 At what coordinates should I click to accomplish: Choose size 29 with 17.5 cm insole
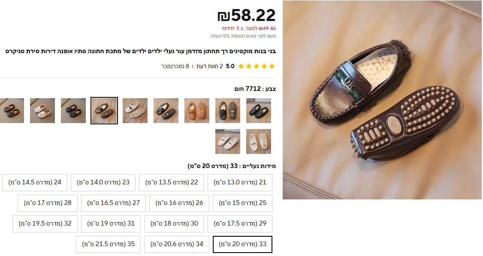click(x=240, y=224)
